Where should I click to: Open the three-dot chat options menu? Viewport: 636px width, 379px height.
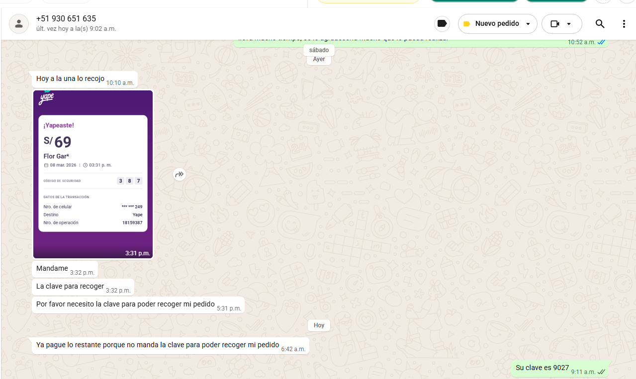tap(624, 24)
